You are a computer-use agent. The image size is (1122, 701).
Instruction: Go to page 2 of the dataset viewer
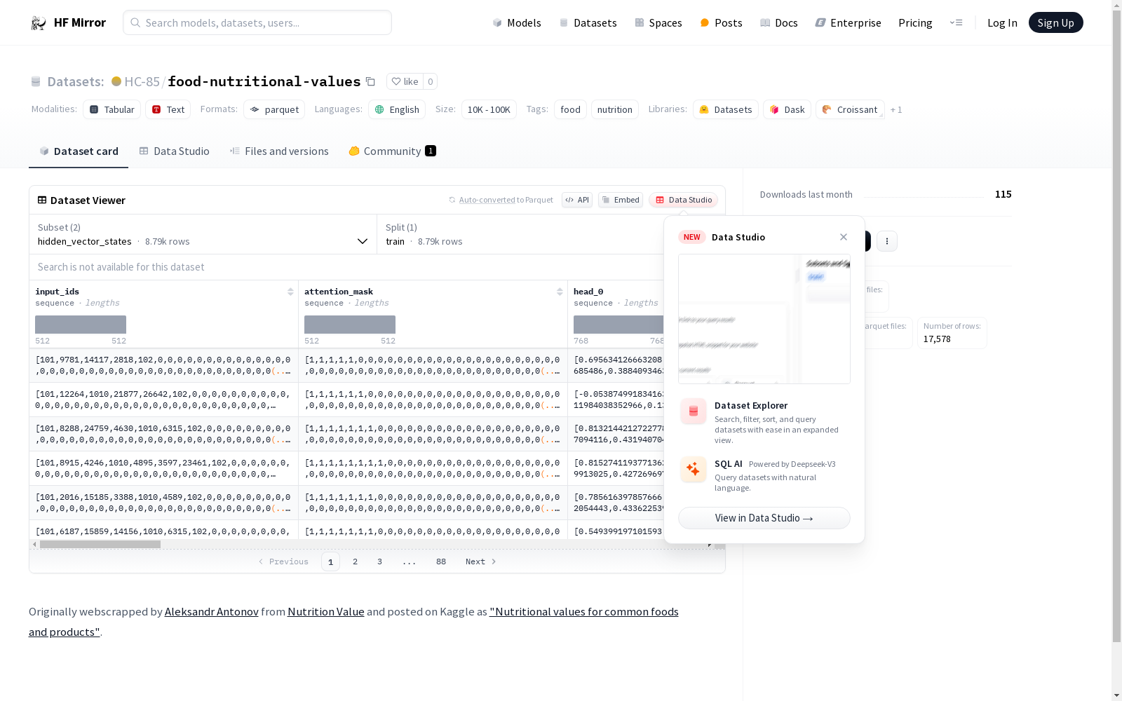coord(356,562)
